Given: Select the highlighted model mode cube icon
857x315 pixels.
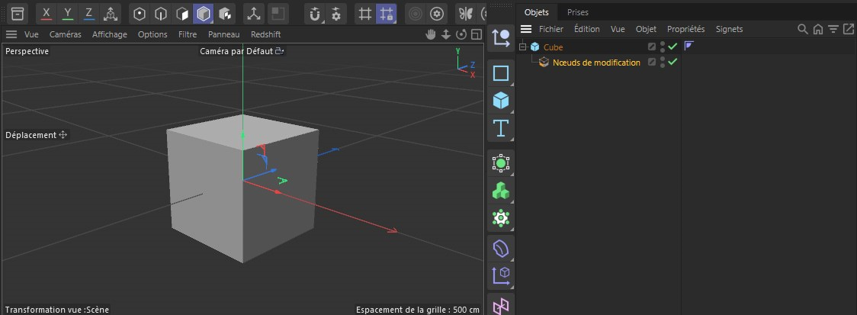Looking at the screenshot, I should [204, 14].
